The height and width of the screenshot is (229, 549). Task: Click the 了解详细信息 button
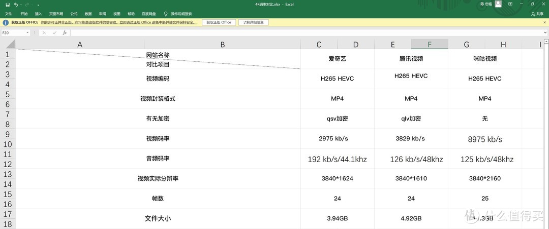click(254, 22)
